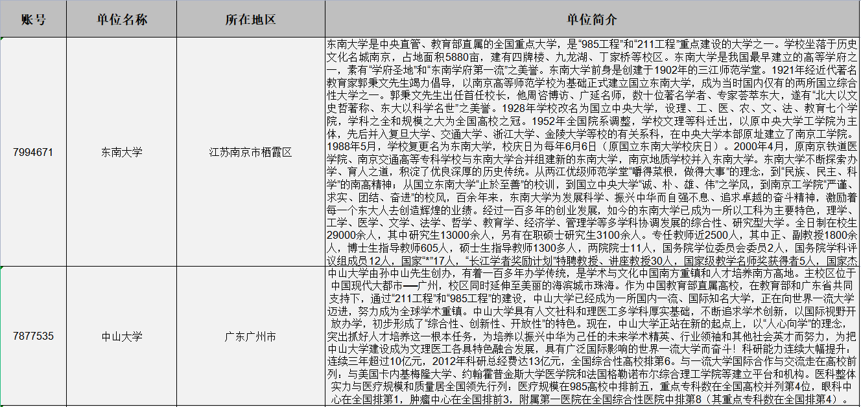Click border between 所在地区 and 单位简介 headers
This screenshot has width=861, height=407.
325,19
